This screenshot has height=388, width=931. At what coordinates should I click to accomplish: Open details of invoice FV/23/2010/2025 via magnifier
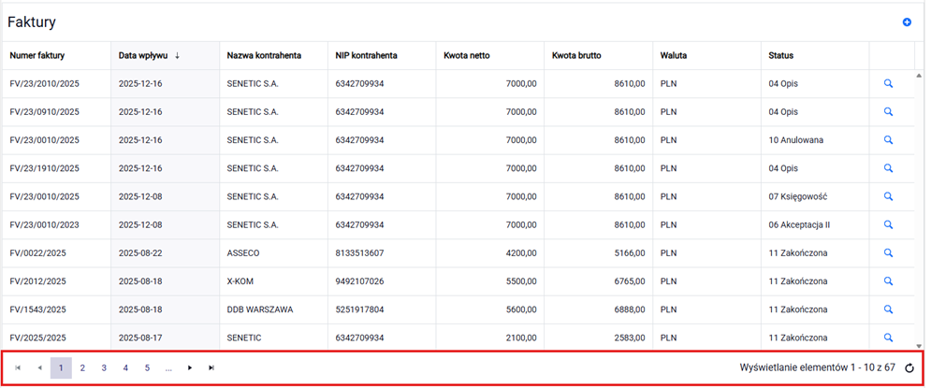tap(888, 83)
